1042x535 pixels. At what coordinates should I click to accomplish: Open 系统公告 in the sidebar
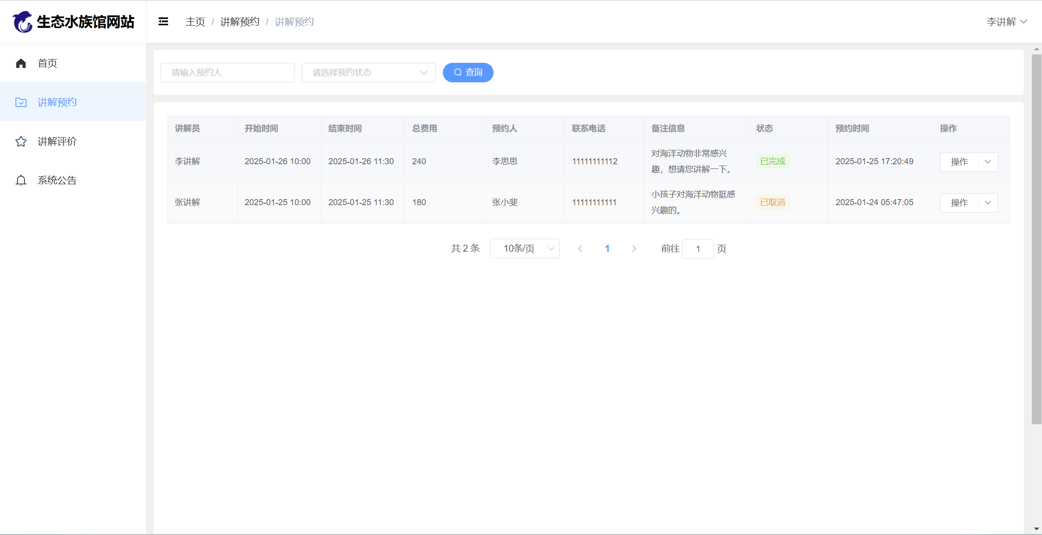point(57,181)
